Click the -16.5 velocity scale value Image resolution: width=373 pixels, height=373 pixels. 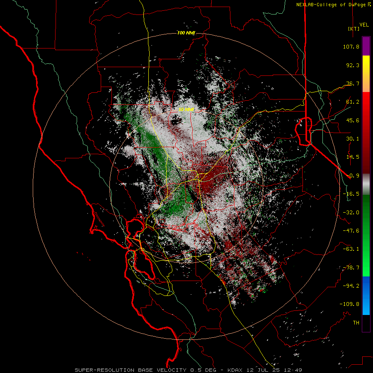tap(351, 194)
